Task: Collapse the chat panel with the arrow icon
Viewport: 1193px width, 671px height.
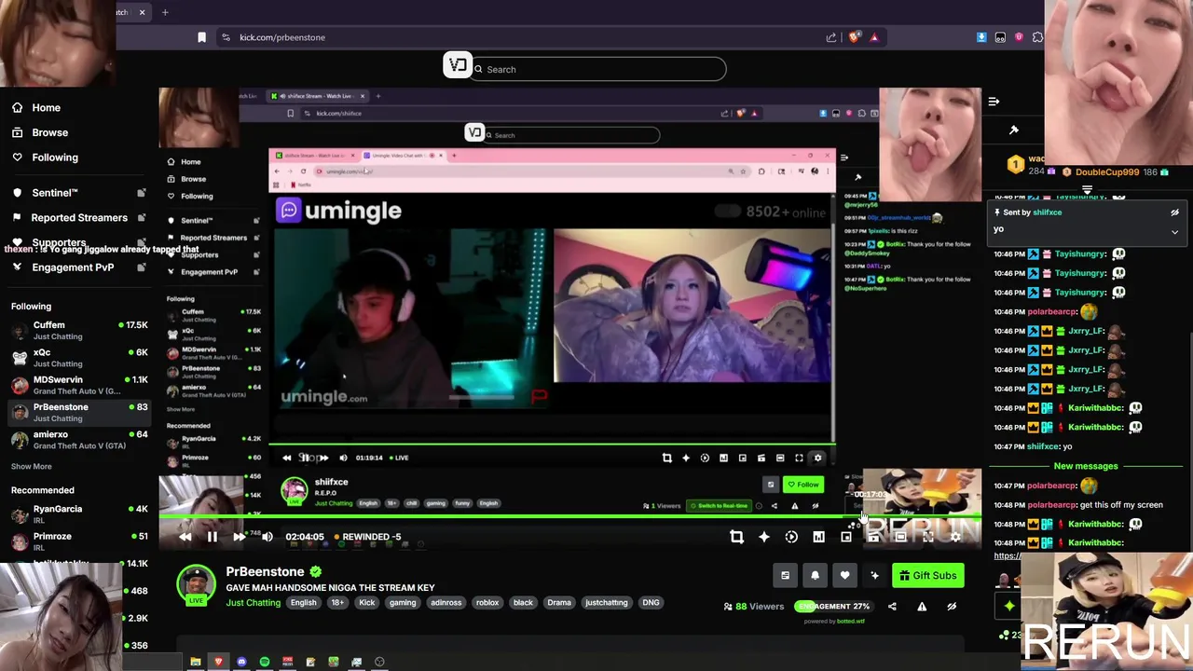Action: pyautogui.click(x=994, y=102)
